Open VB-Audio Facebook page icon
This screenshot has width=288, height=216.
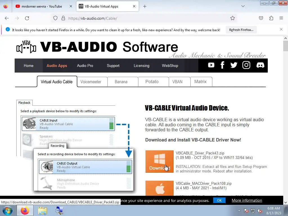pos(222,65)
